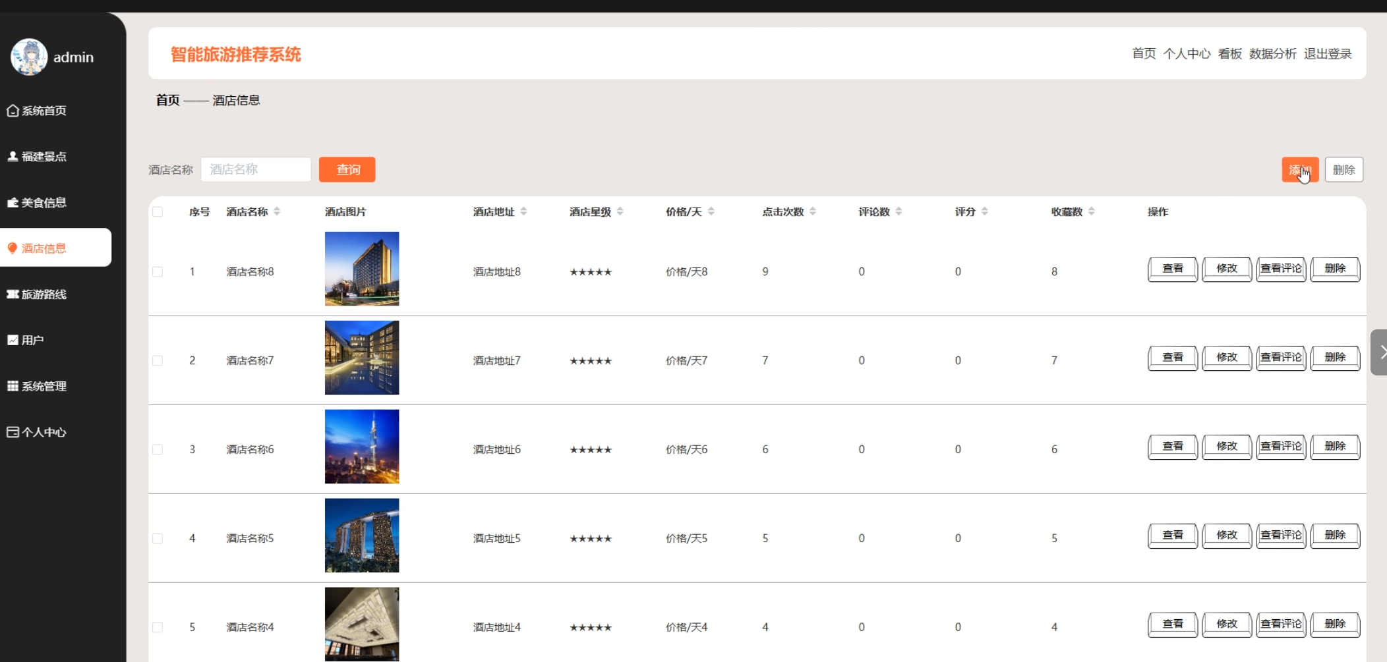Image resolution: width=1387 pixels, height=662 pixels.
Task: Open 看板 in top navigation
Action: (x=1230, y=53)
